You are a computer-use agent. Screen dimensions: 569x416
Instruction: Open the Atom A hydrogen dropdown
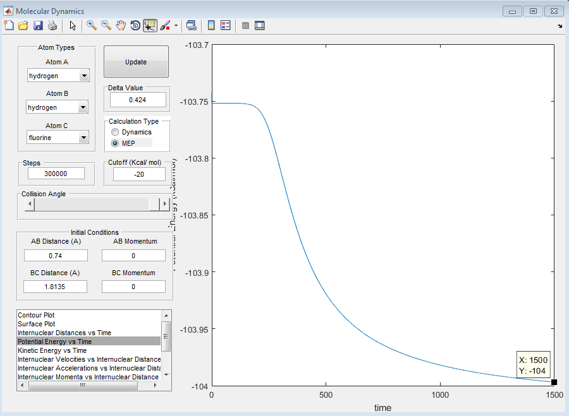58,76
